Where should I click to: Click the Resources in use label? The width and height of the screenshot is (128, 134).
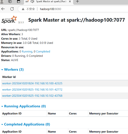pyautogui.click(x=13, y=47)
